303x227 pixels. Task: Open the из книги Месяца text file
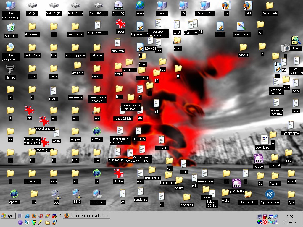(276, 107)
